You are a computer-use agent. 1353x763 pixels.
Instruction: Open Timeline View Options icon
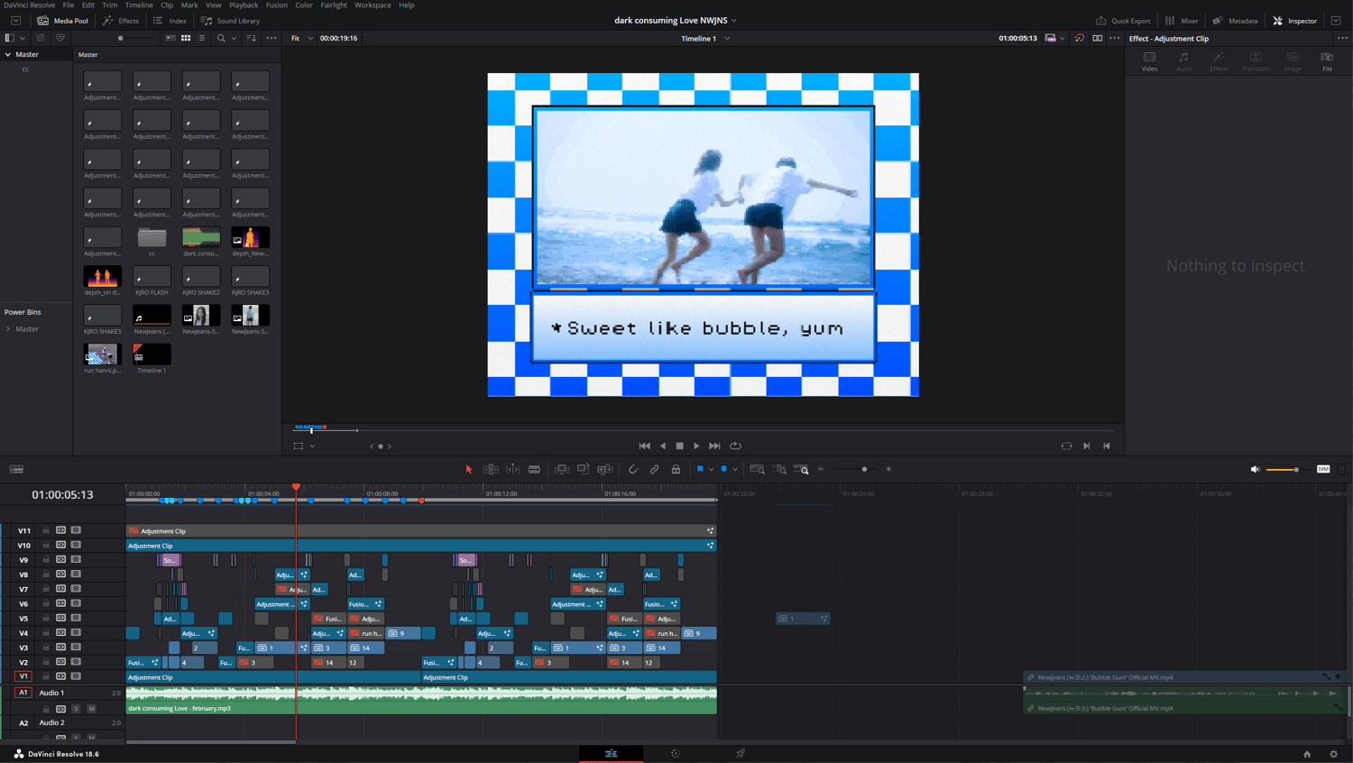16,469
